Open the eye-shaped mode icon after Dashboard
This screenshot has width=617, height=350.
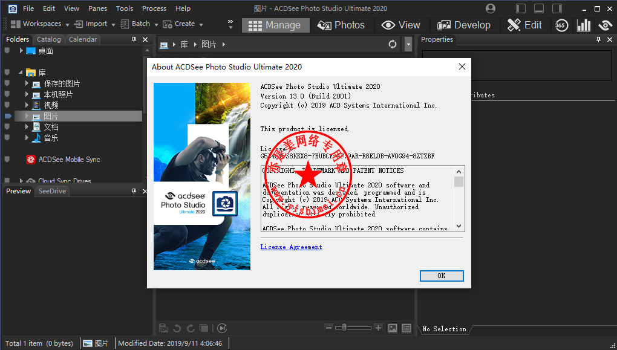click(605, 25)
